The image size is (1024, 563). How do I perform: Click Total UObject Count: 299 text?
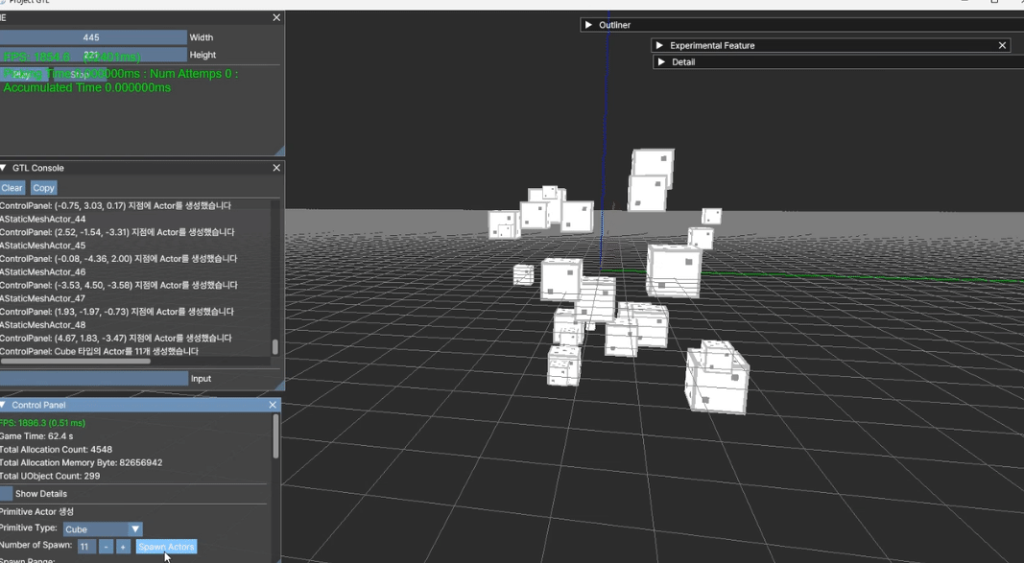coord(50,476)
